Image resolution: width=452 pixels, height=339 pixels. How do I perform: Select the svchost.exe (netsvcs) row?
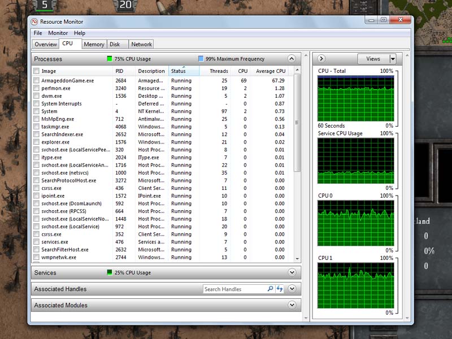click(x=163, y=173)
